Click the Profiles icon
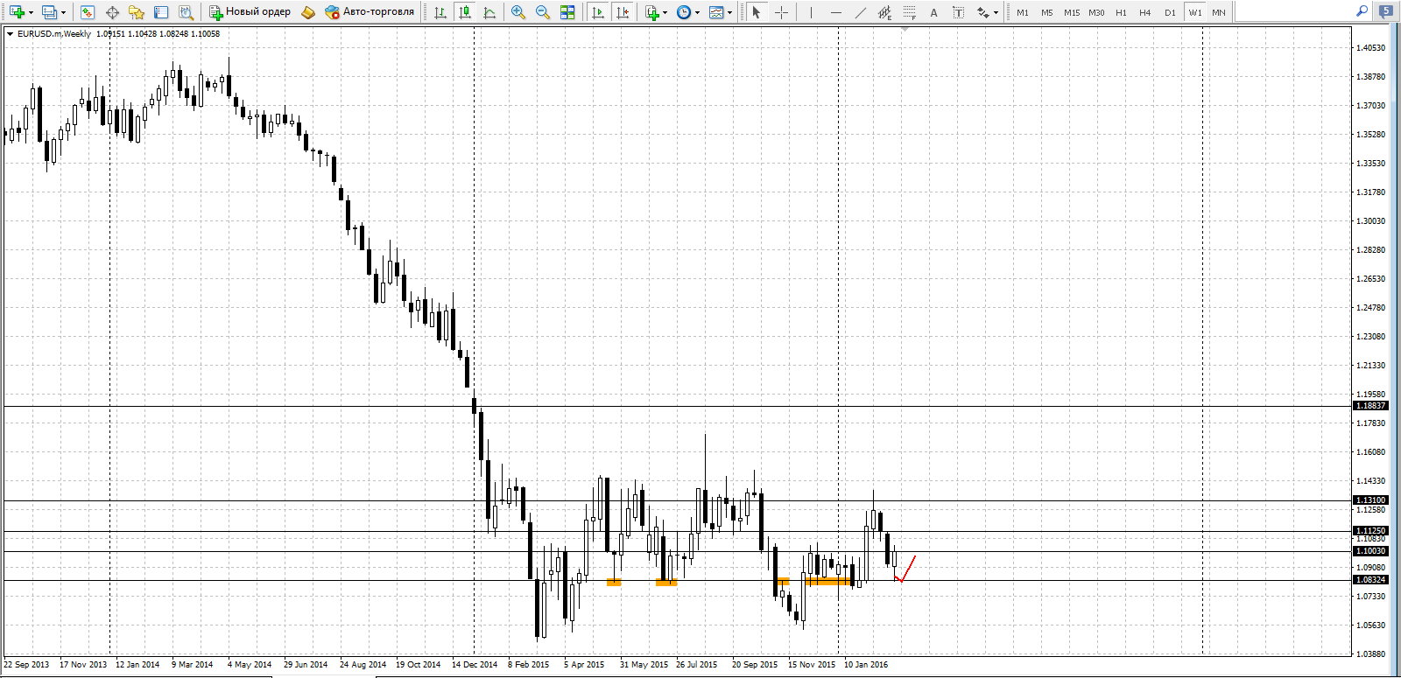This screenshot has width=1401, height=678. point(49,12)
